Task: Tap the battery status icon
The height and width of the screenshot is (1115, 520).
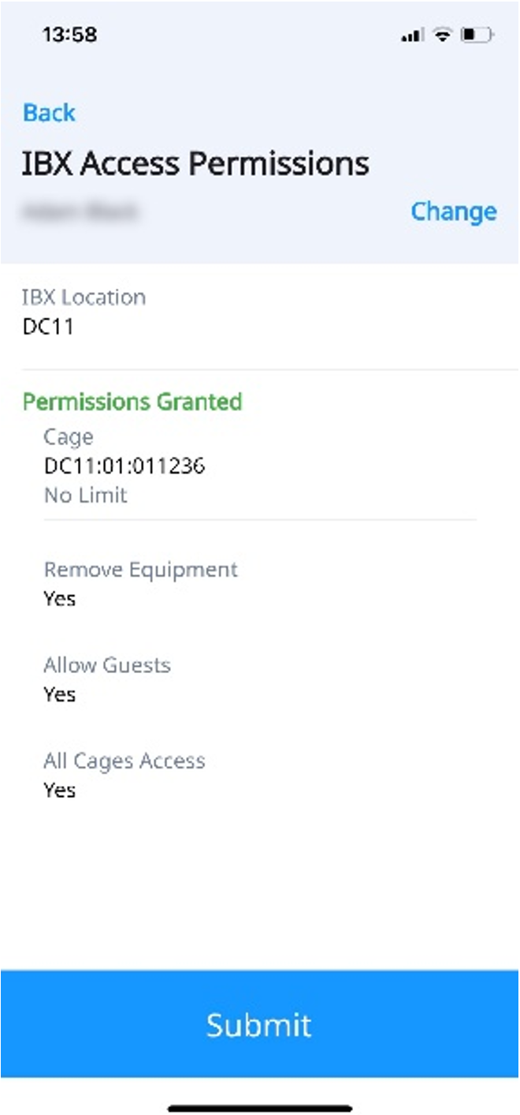Action: (477, 36)
